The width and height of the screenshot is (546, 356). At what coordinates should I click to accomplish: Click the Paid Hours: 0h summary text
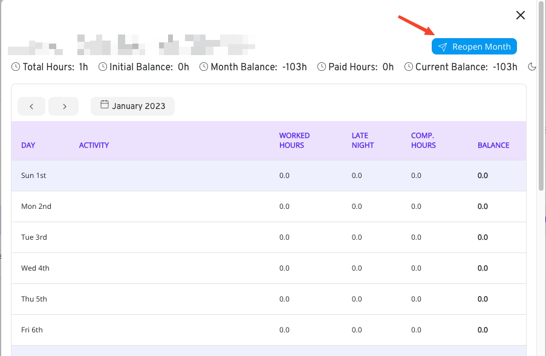(361, 67)
